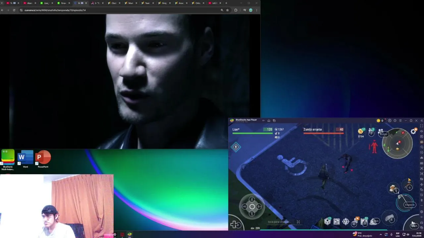Open game settings gear icon

pos(413,131)
